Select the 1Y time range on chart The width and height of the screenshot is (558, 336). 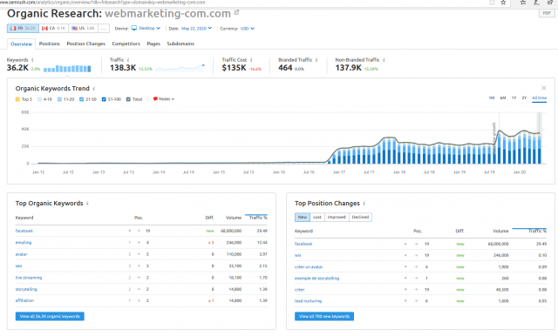(514, 98)
